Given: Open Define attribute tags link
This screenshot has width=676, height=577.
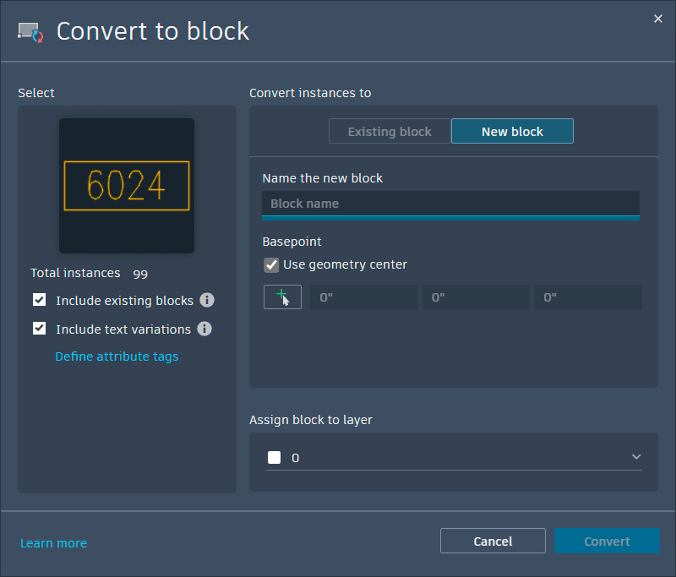Looking at the screenshot, I should point(117,357).
